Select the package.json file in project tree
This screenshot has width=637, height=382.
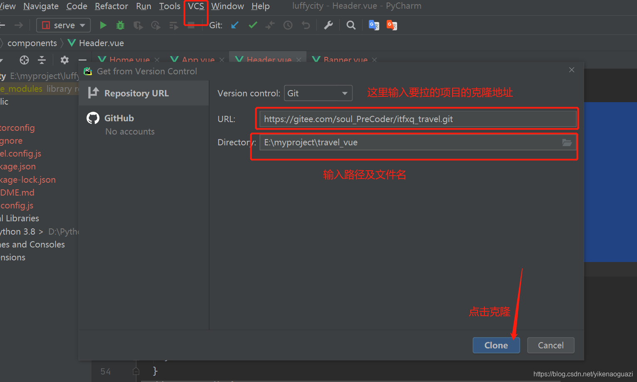(x=18, y=167)
